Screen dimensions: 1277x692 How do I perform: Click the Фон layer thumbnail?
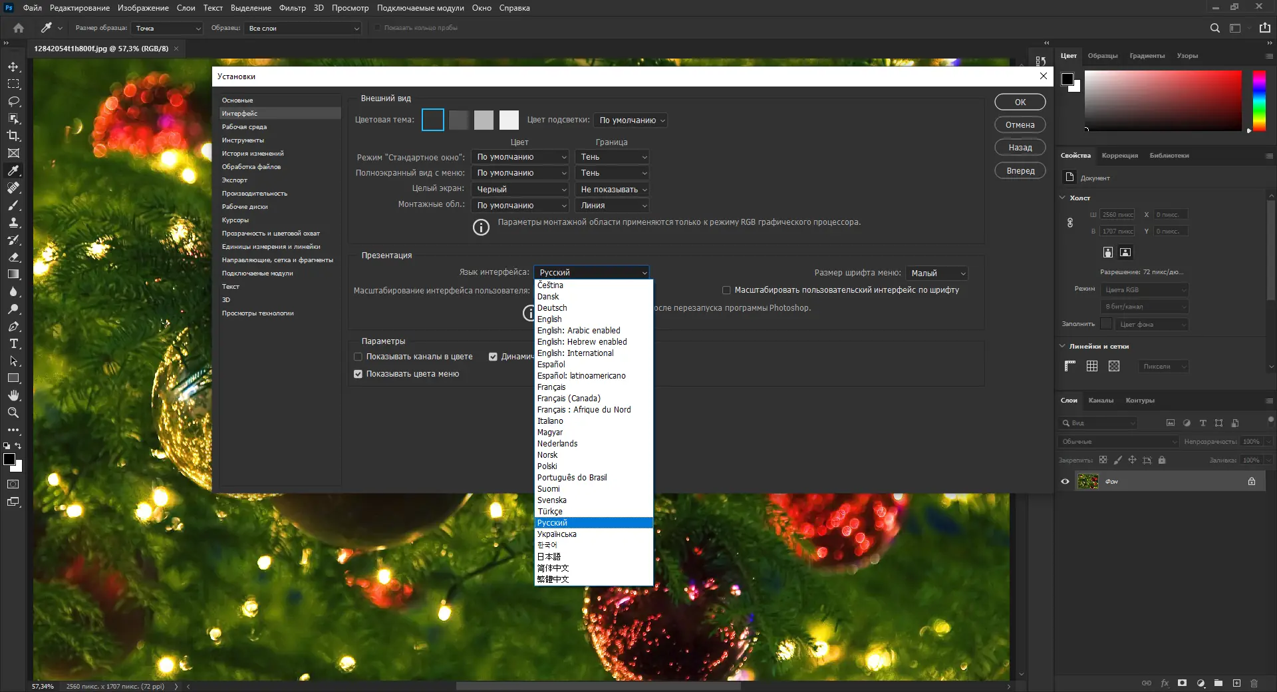tap(1088, 482)
